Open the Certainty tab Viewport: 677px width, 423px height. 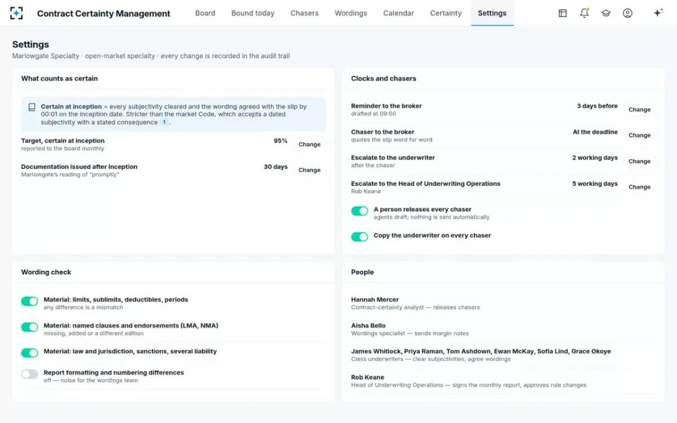446,13
